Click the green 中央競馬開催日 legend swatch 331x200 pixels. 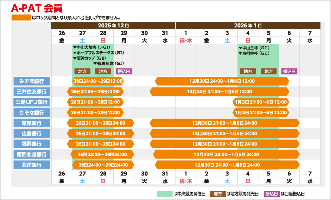pos(164,194)
